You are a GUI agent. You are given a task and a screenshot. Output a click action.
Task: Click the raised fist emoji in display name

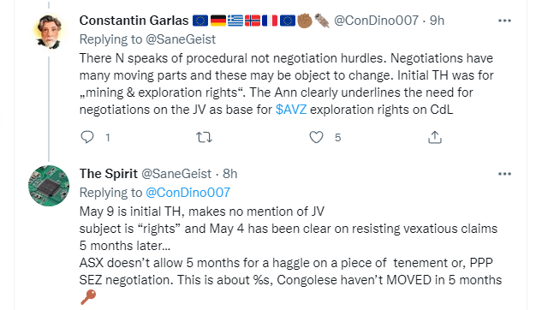(x=305, y=21)
